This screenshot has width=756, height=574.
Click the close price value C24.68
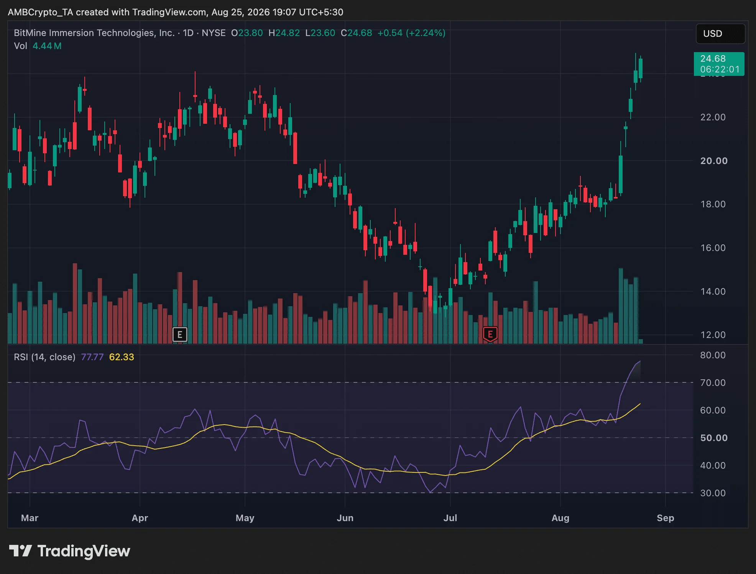357,33
